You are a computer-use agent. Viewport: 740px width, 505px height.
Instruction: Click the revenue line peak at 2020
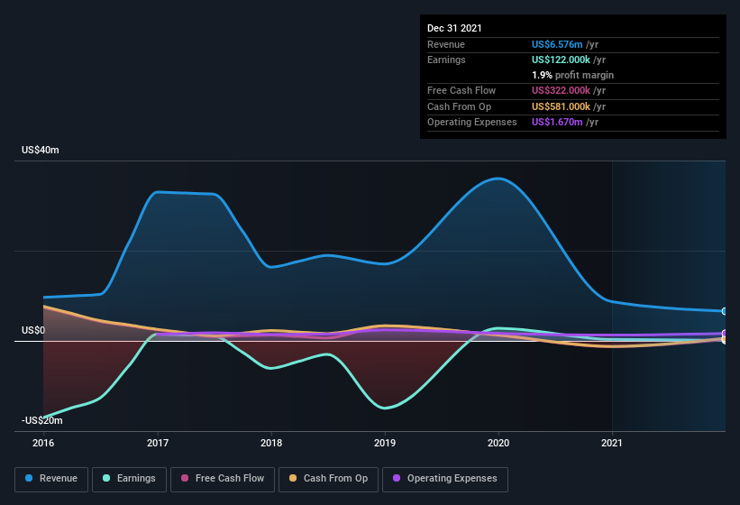pos(498,179)
